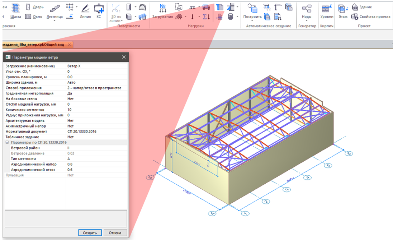Edit Загружение name value Ветер X
Screen dimensions: 393x240
point(97,66)
